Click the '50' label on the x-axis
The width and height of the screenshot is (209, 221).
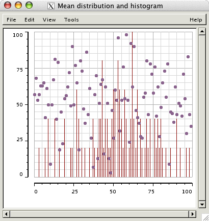[113, 191]
